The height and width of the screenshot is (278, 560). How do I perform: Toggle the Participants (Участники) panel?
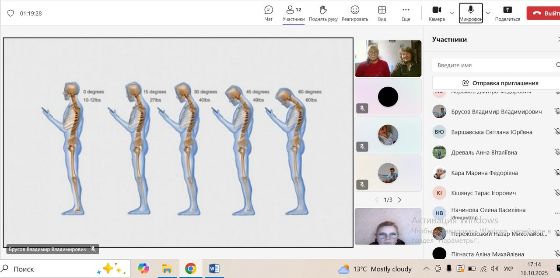pyautogui.click(x=293, y=13)
